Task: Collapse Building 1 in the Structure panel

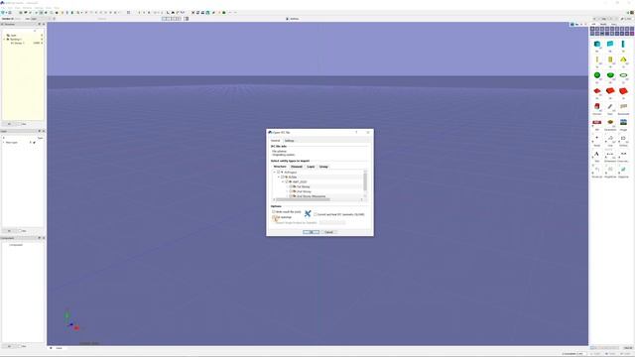Action: pos(4,39)
